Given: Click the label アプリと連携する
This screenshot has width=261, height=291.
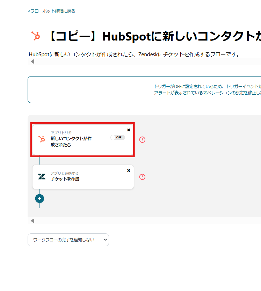Looking at the screenshot, I should 65,173.
